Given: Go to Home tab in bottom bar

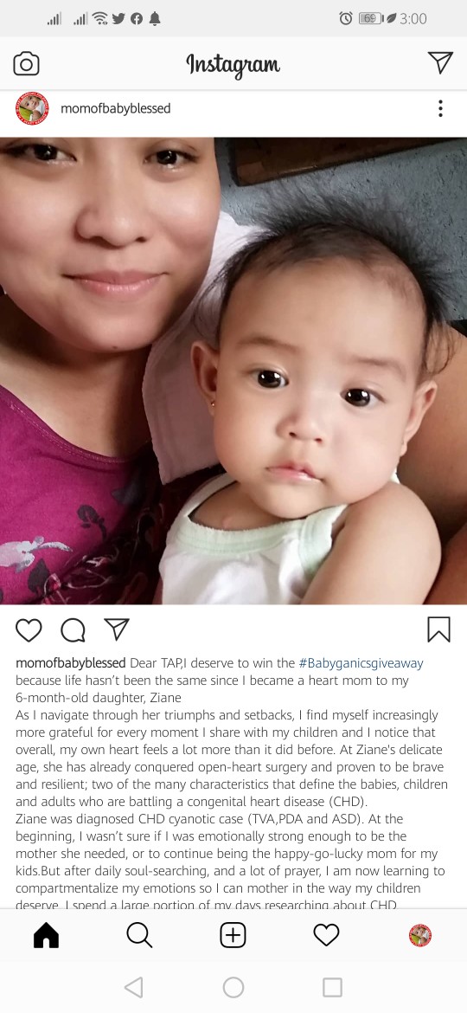Looking at the screenshot, I should tap(47, 935).
